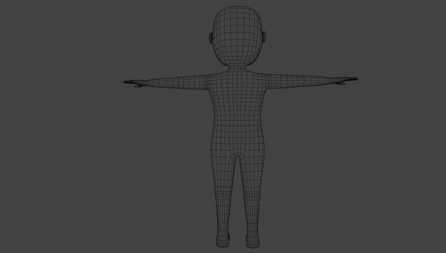Click the hand at the right arm's end

pyautogui.click(x=346, y=81)
